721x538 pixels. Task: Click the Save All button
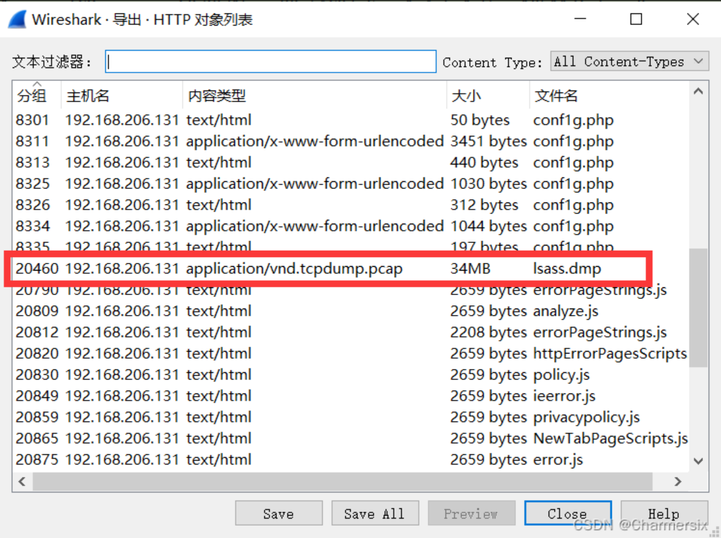(x=375, y=513)
